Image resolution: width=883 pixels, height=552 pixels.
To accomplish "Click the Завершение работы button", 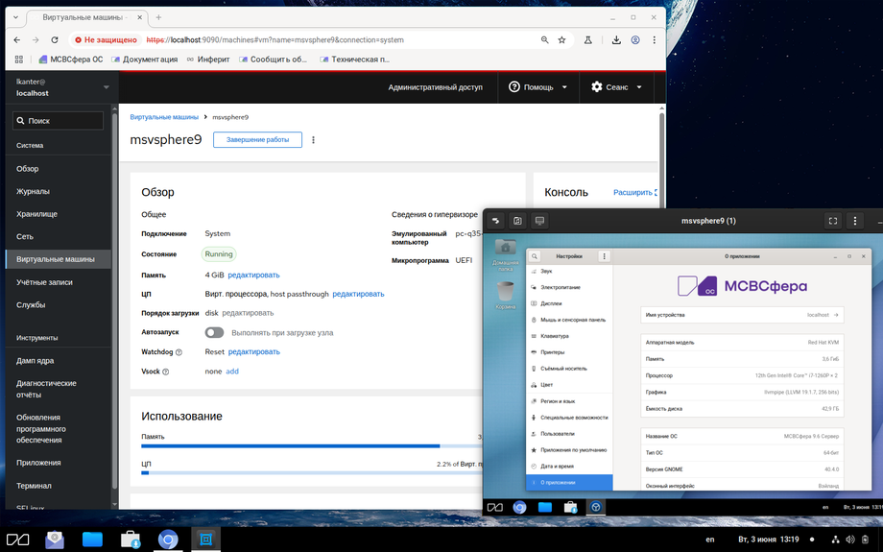I will (x=257, y=140).
